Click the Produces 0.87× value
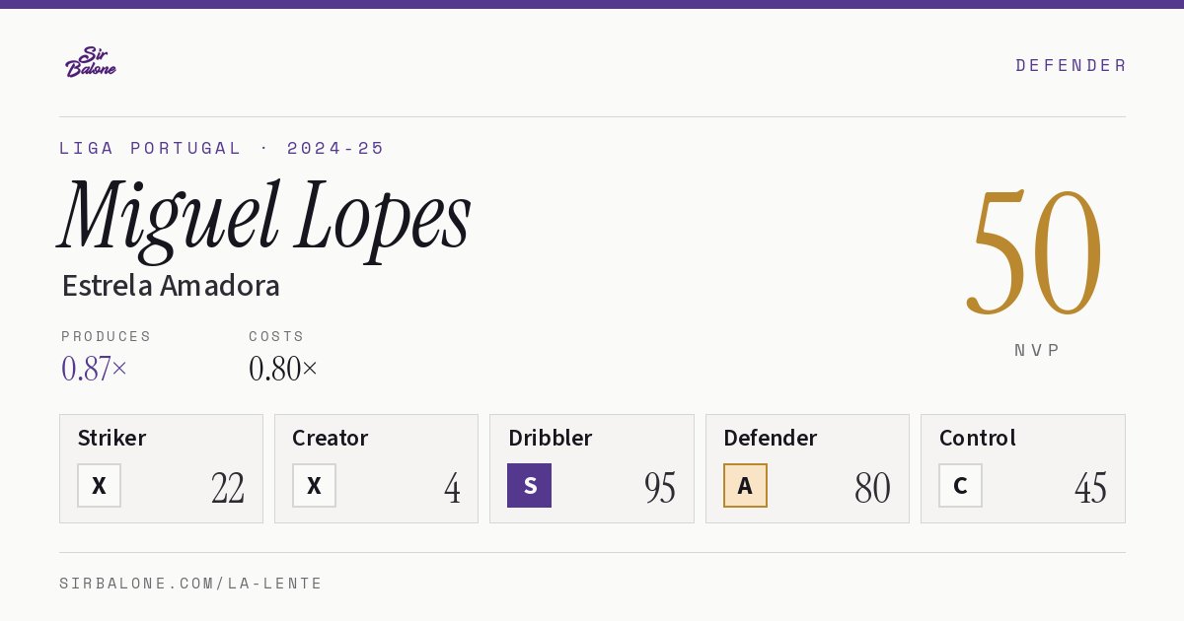The image size is (1184, 621). (94, 369)
